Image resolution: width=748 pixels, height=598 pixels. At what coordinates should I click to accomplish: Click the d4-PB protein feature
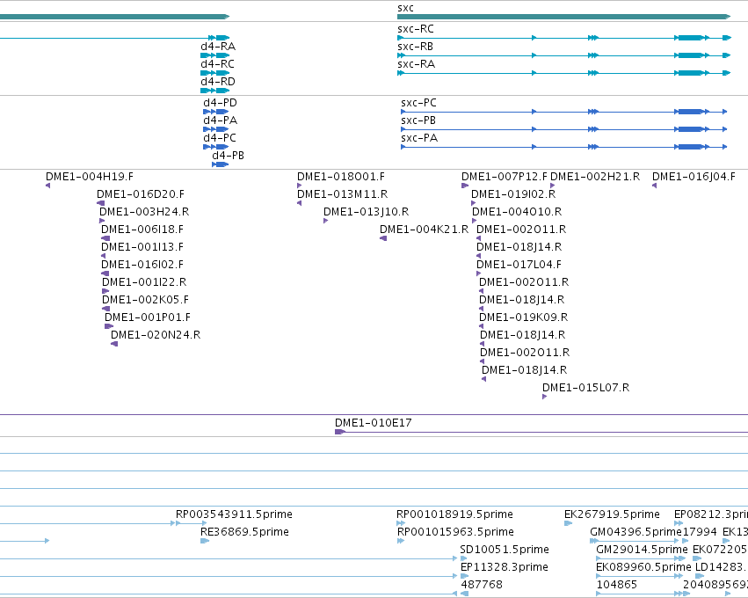(220, 164)
